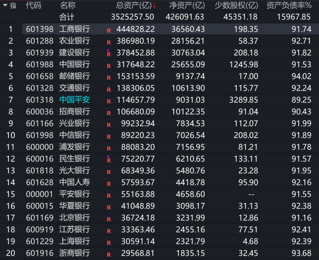The width and height of the screenshot is (319, 260).
Task: Click the R icon in the 邮储银行 row
Action: click(x=109, y=78)
